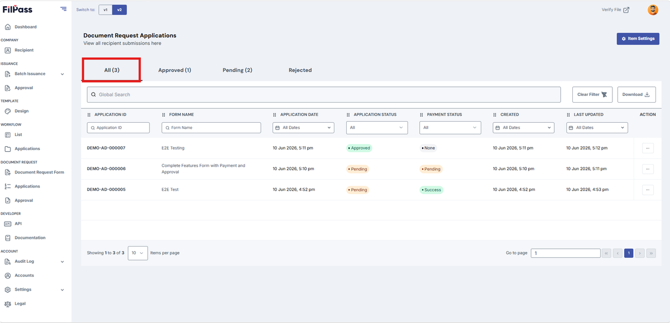
Task: Click the grip icon beside Application Date header
Action: coord(275,115)
